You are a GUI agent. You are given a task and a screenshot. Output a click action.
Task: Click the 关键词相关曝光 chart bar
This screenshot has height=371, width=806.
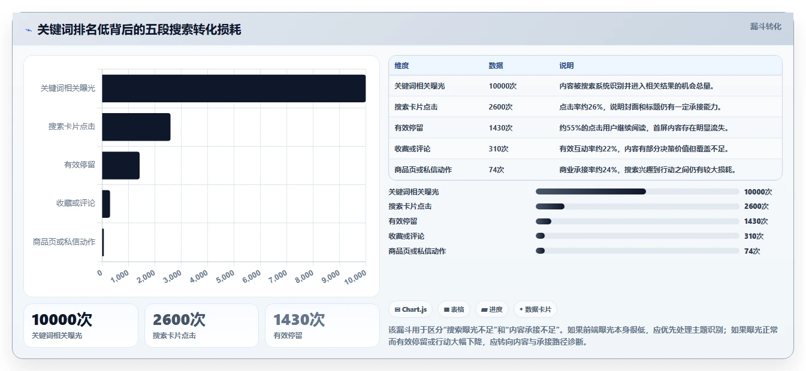click(234, 89)
